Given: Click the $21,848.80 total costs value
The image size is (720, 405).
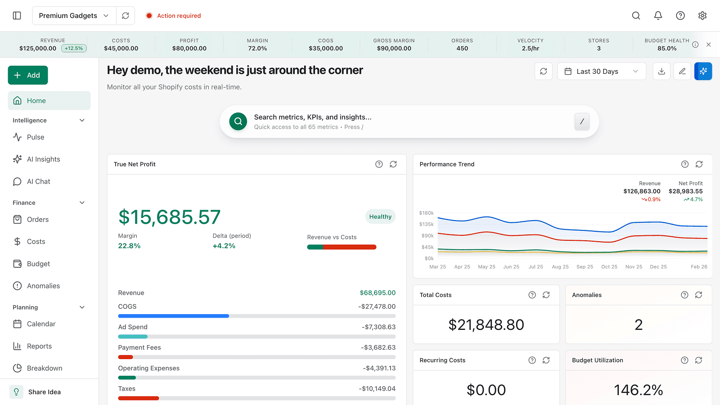Looking at the screenshot, I should [x=486, y=324].
